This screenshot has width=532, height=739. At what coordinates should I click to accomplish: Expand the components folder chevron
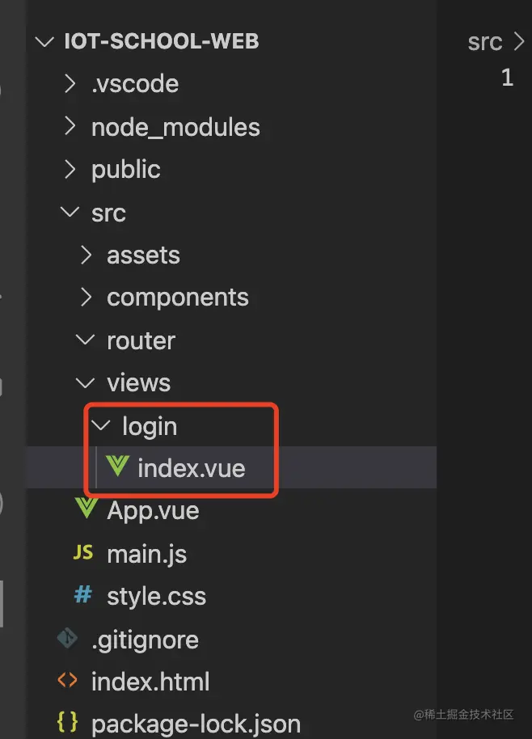point(86,298)
